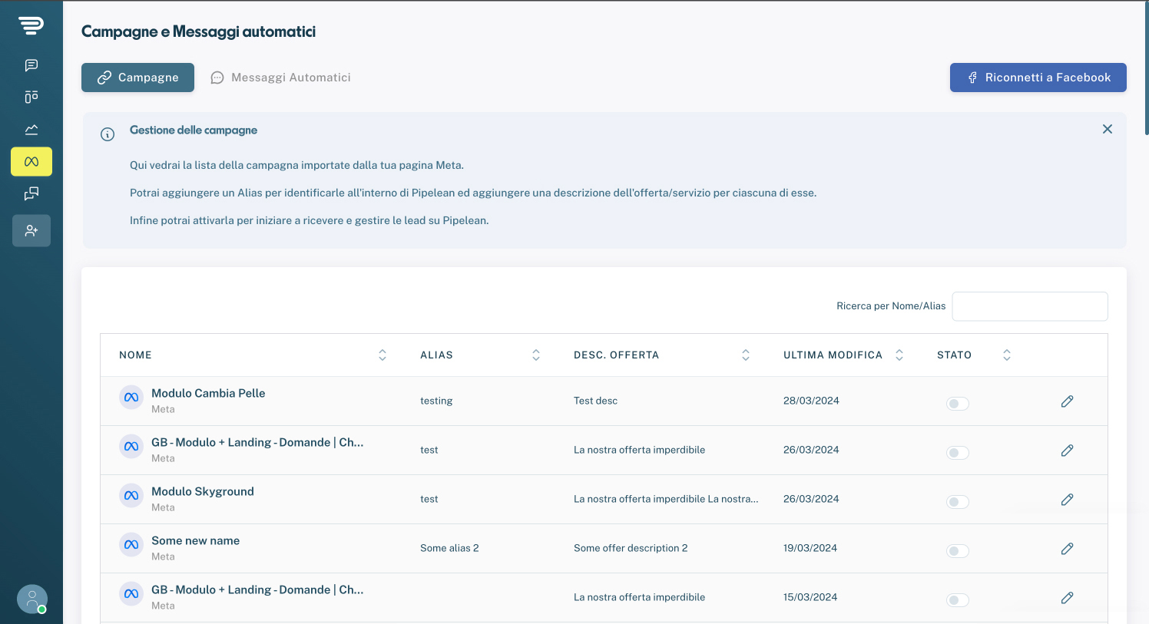Switch to the Messaggi Automatici tab
The width and height of the screenshot is (1149, 624).
(280, 78)
